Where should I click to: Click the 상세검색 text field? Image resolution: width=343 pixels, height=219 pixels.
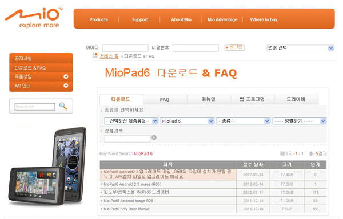[x=127, y=139]
